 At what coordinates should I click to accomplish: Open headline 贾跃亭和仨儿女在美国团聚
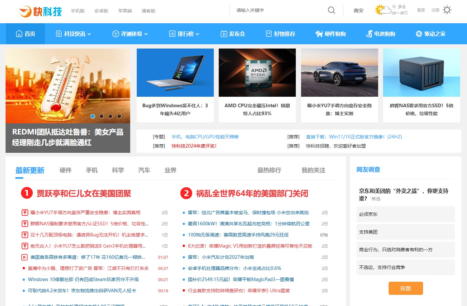tap(84, 194)
